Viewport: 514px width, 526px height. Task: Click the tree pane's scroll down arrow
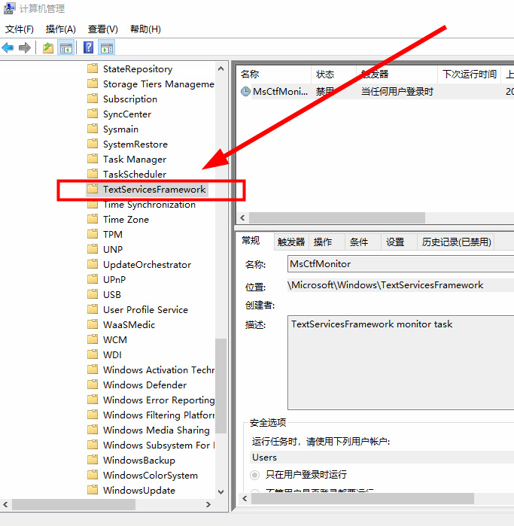point(221,492)
